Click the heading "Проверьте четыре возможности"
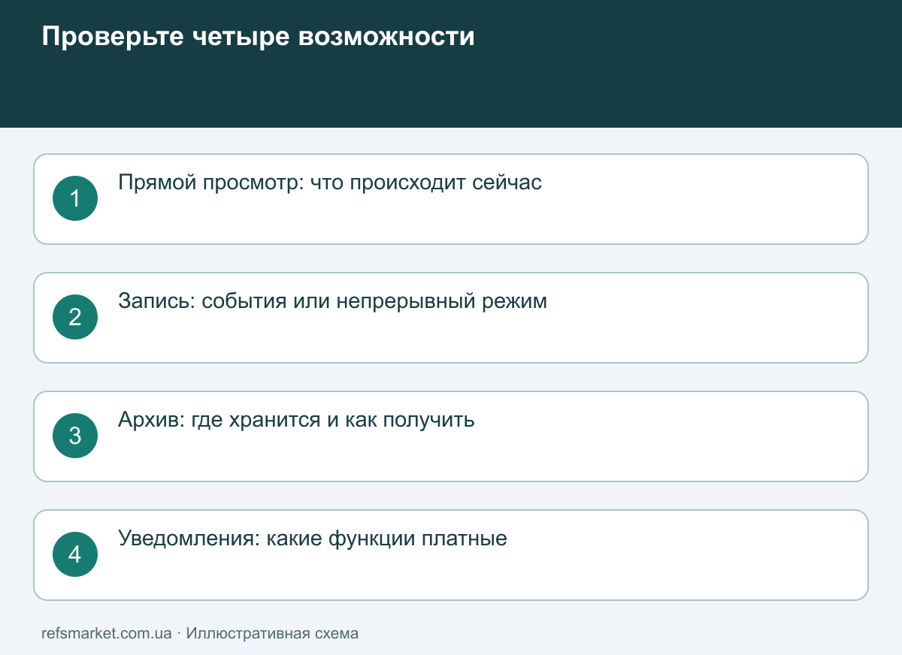The image size is (902, 655). [258, 37]
